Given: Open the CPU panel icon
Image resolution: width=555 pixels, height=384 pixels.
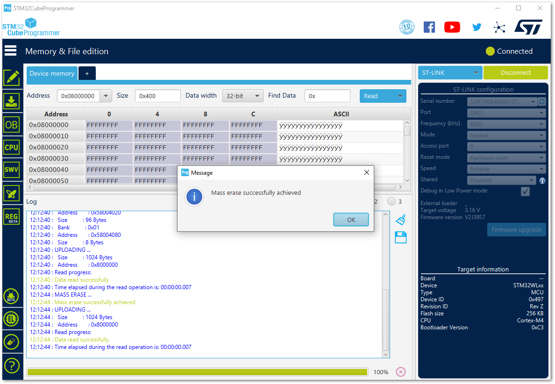Looking at the screenshot, I should point(12,147).
